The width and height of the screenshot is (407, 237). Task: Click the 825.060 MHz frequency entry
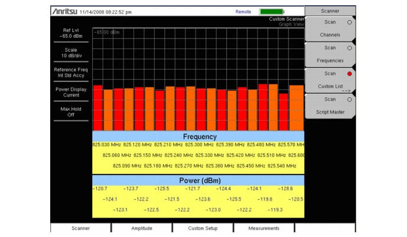pos(117,155)
